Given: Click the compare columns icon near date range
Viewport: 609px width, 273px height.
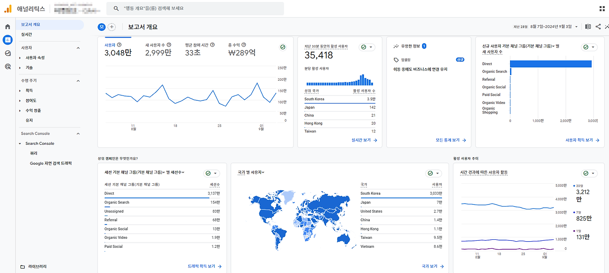Looking at the screenshot, I should click(588, 27).
